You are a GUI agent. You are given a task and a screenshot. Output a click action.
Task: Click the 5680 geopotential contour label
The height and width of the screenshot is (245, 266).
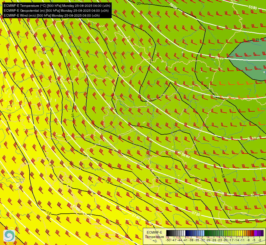(x=186, y=155)
